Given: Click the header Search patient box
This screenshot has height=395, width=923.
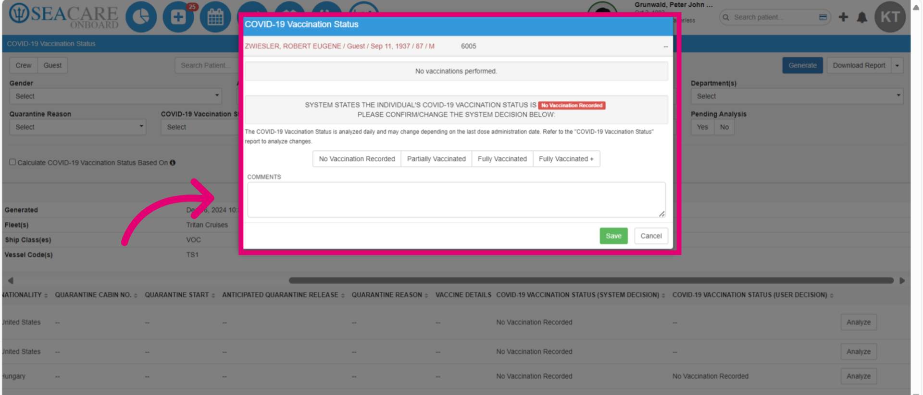Looking at the screenshot, I should (775, 17).
